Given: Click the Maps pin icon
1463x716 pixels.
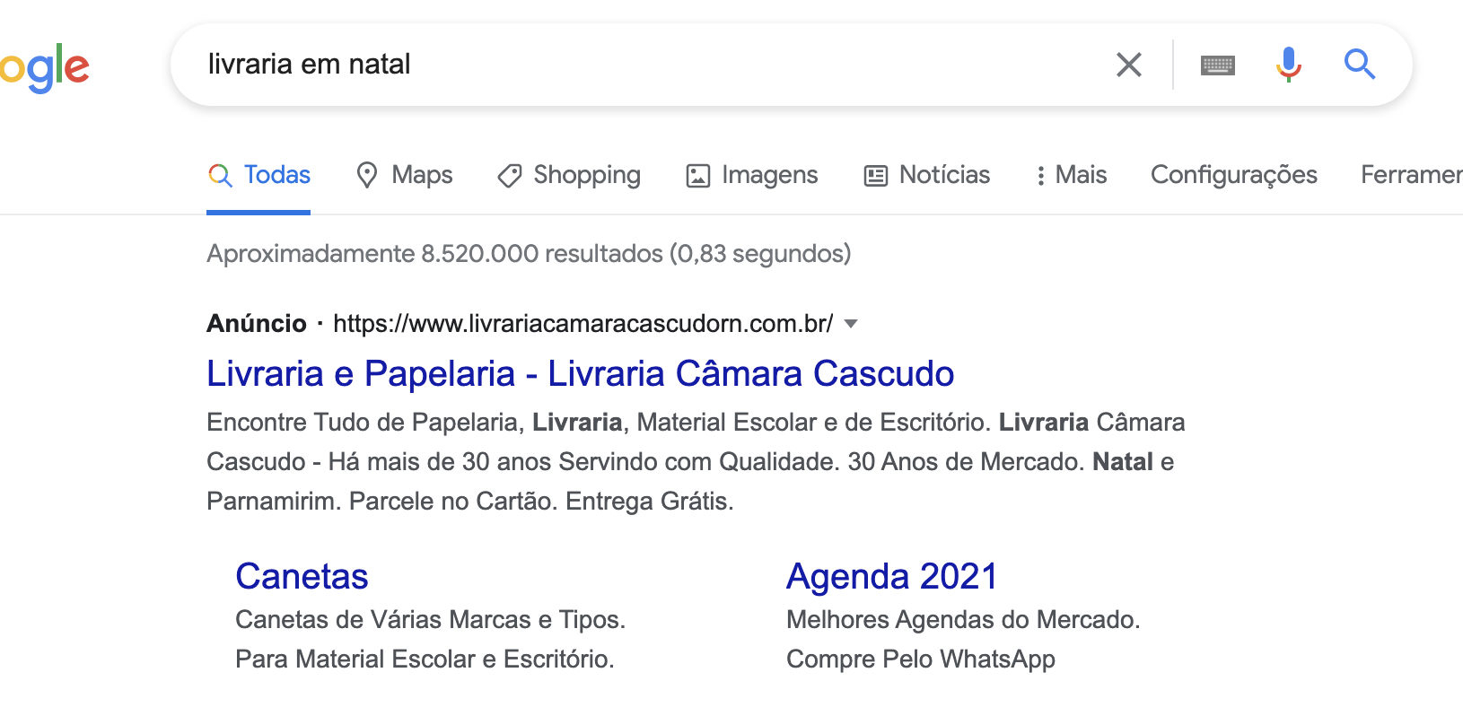Looking at the screenshot, I should click(x=366, y=175).
